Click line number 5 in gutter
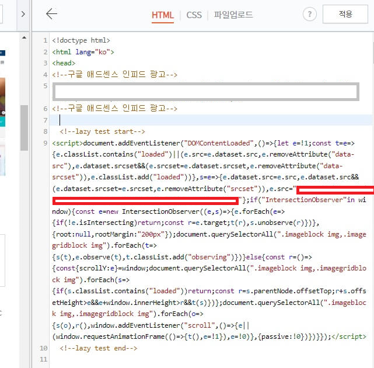The height and width of the screenshot is (368, 374). 46,86
